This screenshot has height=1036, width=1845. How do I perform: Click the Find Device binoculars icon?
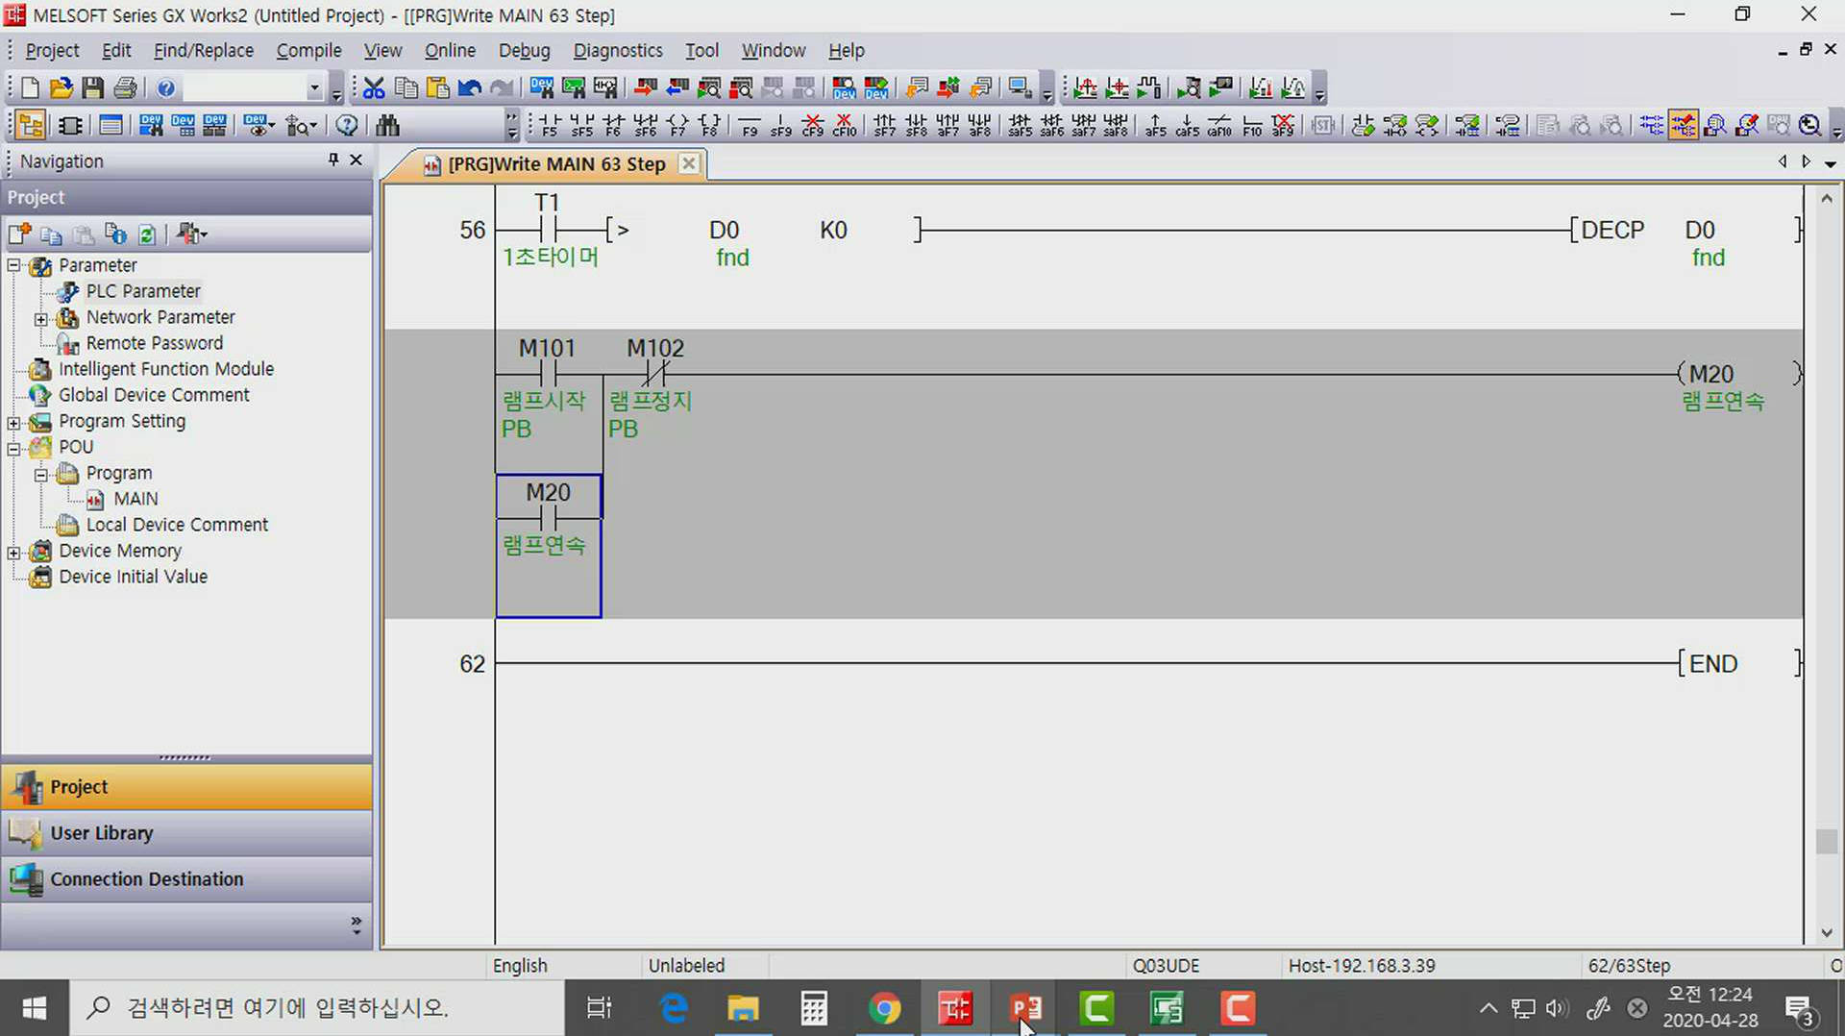coord(387,126)
